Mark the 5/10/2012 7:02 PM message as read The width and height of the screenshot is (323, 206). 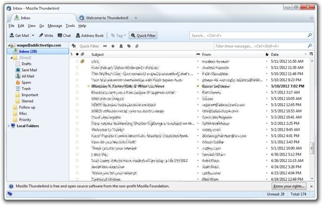(198, 86)
